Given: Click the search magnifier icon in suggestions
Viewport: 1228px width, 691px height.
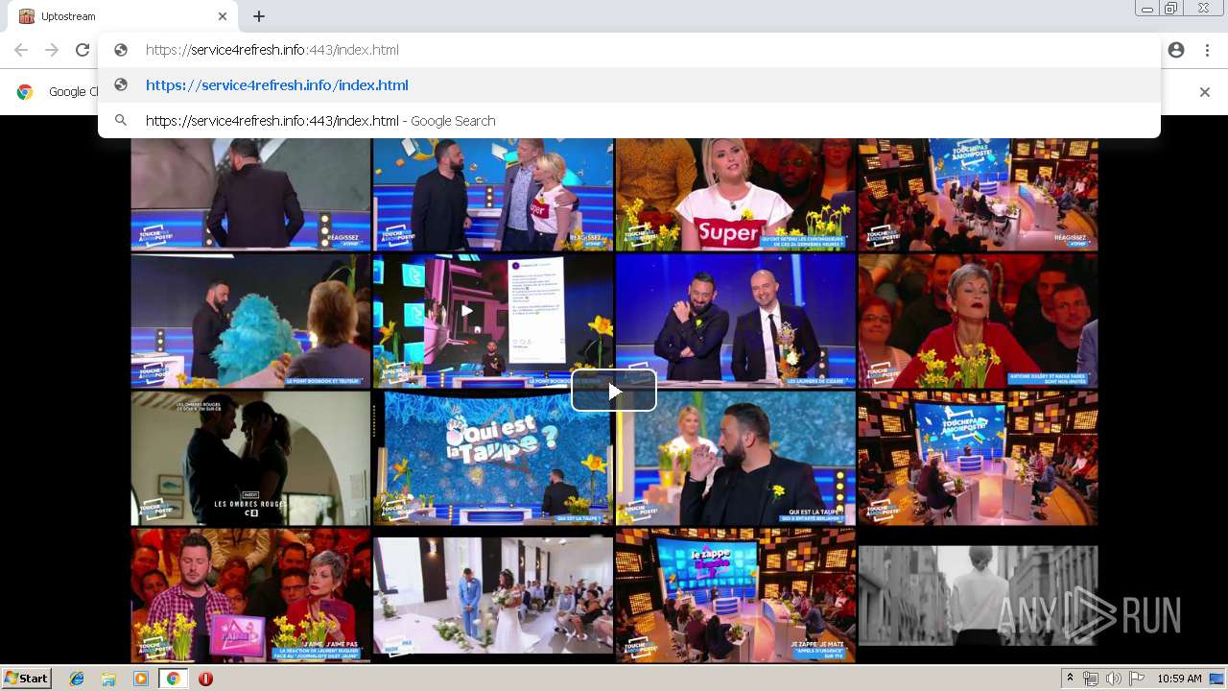Looking at the screenshot, I should coord(121,121).
